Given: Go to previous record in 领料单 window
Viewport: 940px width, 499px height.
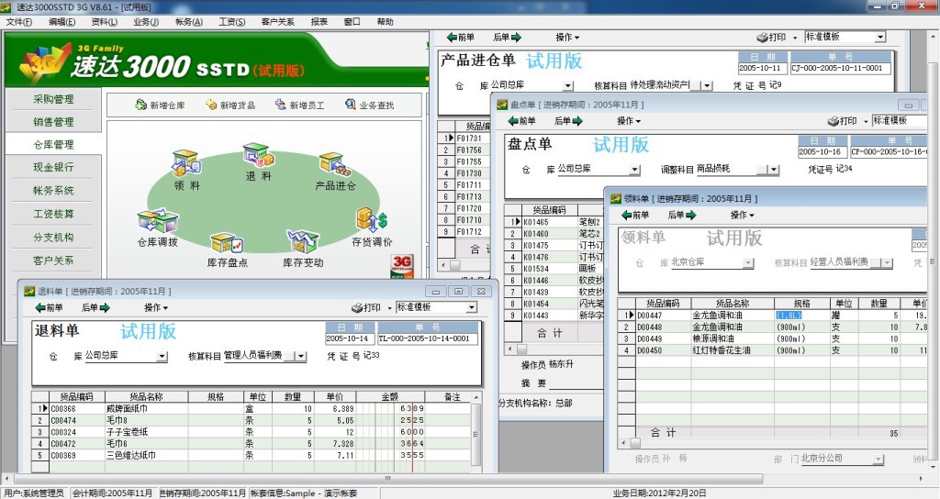Looking at the screenshot, I should click(635, 215).
